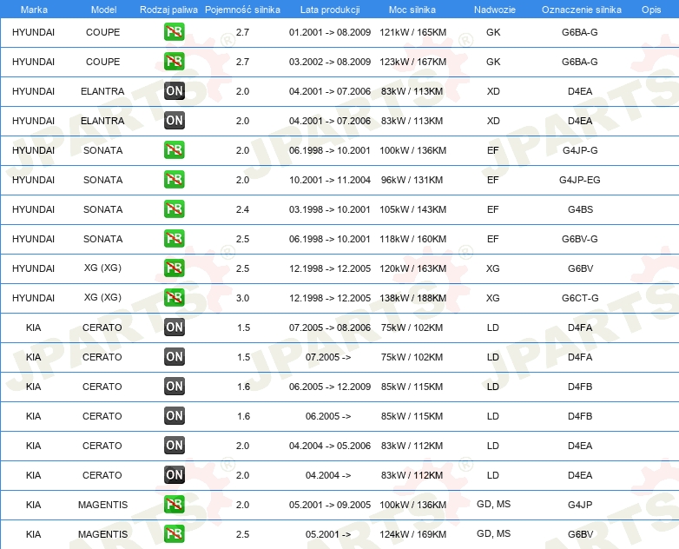Click petrol icon in SONATA G6BV-G row
This screenshot has height=549, width=679.
174,238
